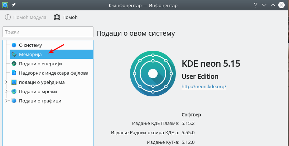
Task: Minimize the Инфоцентар window
Action: pyautogui.click(x=264, y=5)
